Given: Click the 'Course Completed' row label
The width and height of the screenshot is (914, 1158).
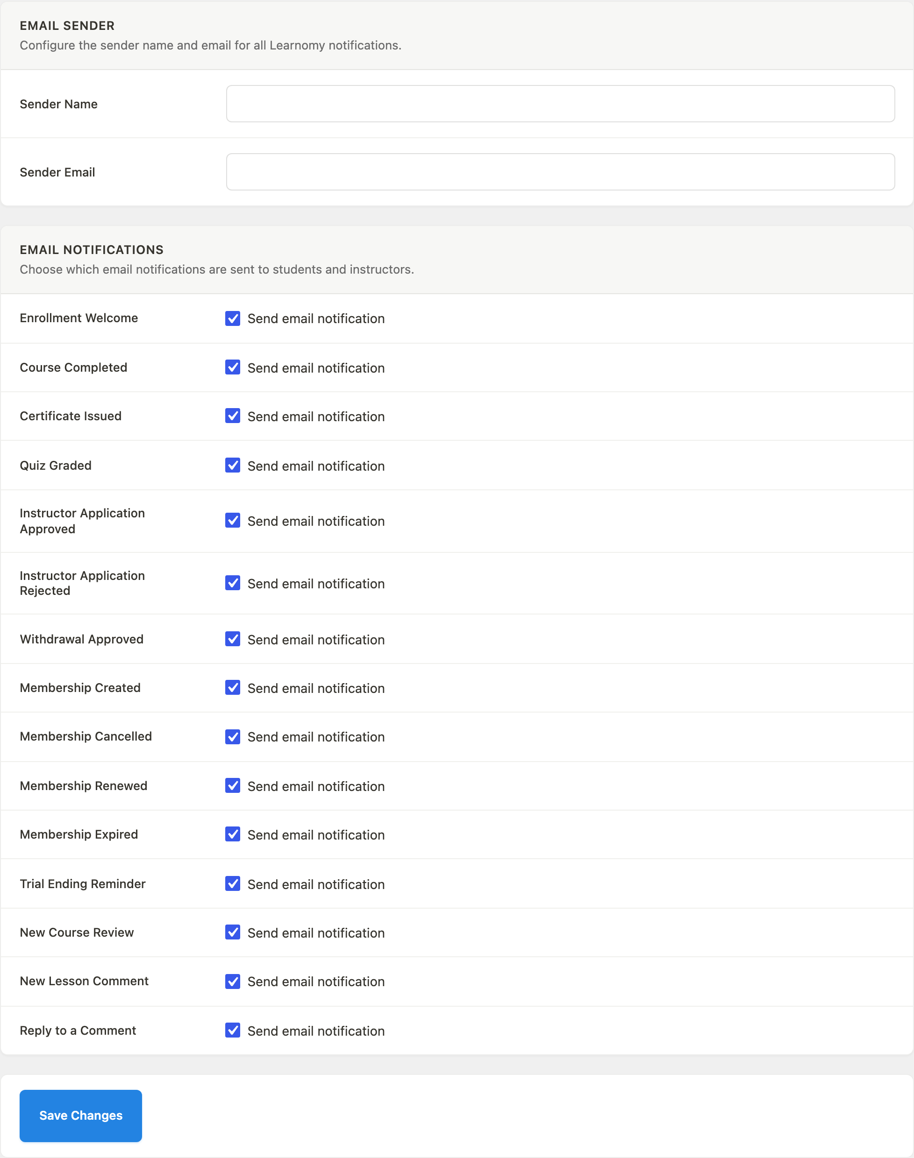Looking at the screenshot, I should pos(73,367).
